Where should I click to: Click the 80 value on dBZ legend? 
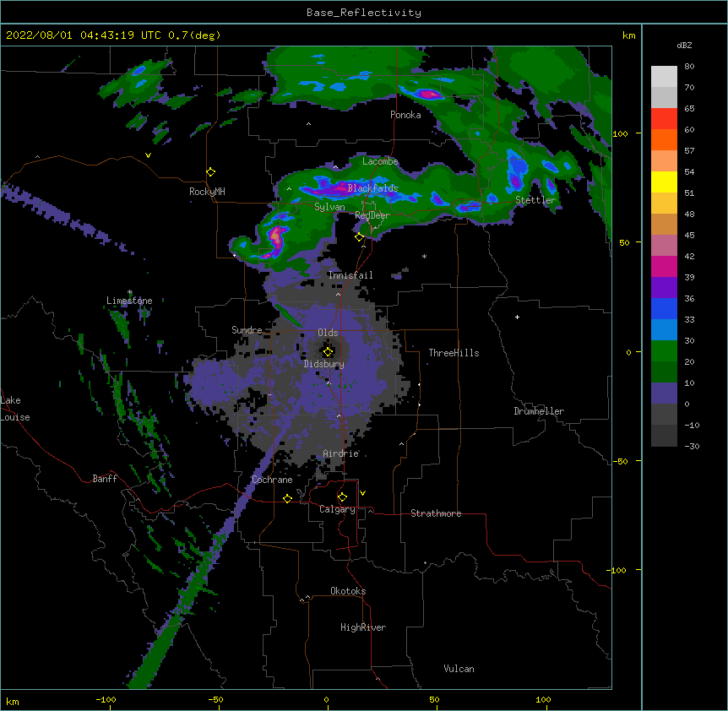tap(689, 67)
